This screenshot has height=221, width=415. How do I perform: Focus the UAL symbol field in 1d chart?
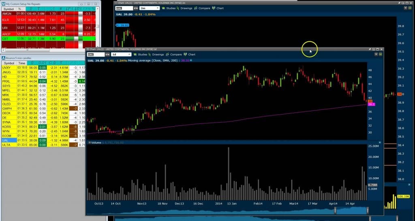pyautogui.click(x=96, y=55)
